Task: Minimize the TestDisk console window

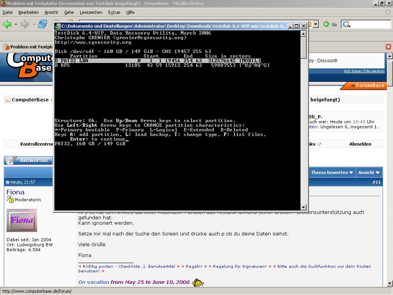Action: [290, 26]
